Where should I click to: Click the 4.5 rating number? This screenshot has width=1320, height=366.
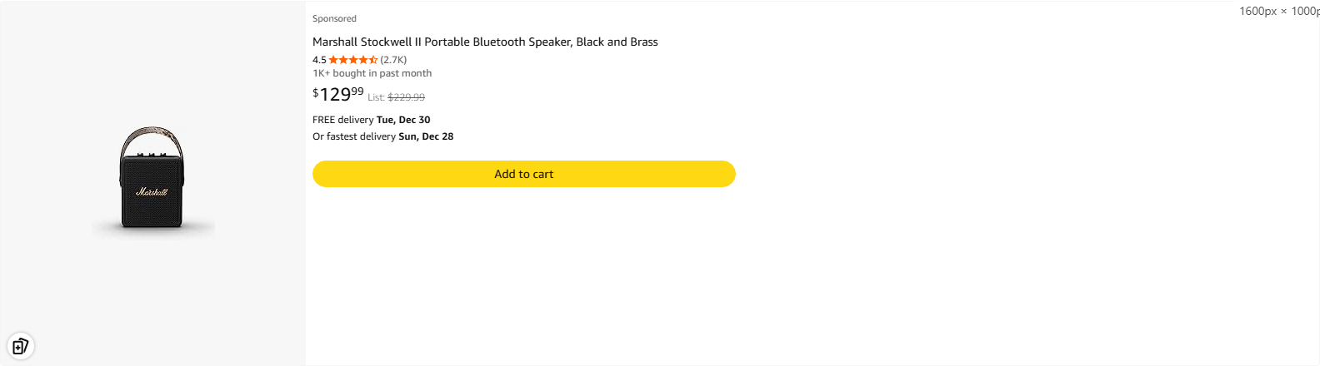(x=319, y=60)
